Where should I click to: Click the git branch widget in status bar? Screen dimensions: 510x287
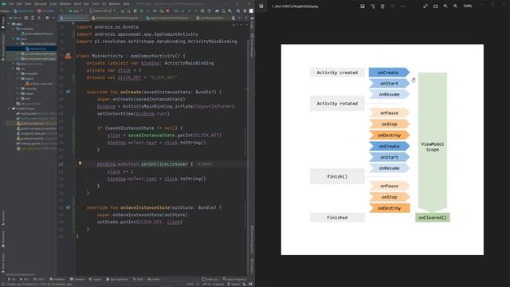pyautogui.click(x=233, y=284)
